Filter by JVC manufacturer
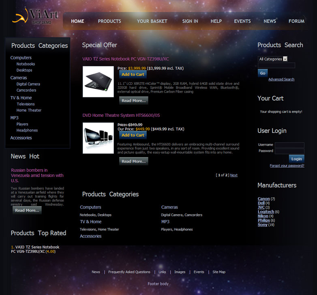 click(261, 207)
